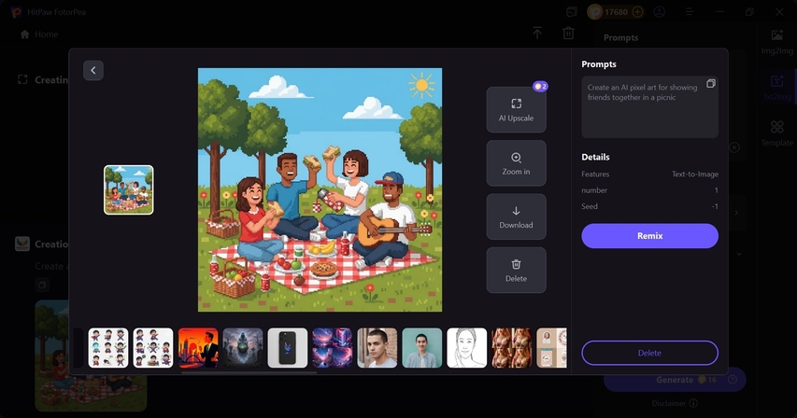Click the upload arrow icon in top bar

537,33
